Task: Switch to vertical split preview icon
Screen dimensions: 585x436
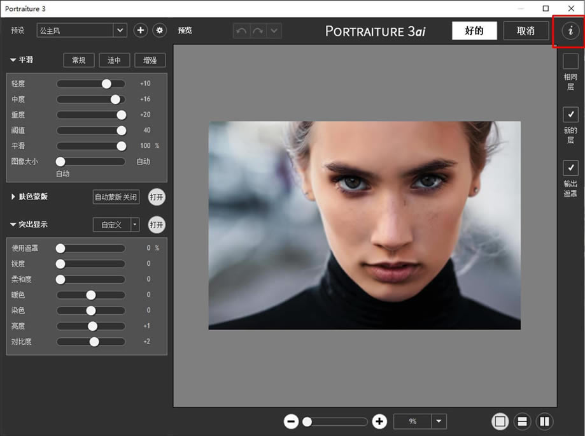Action: (x=544, y=421)
